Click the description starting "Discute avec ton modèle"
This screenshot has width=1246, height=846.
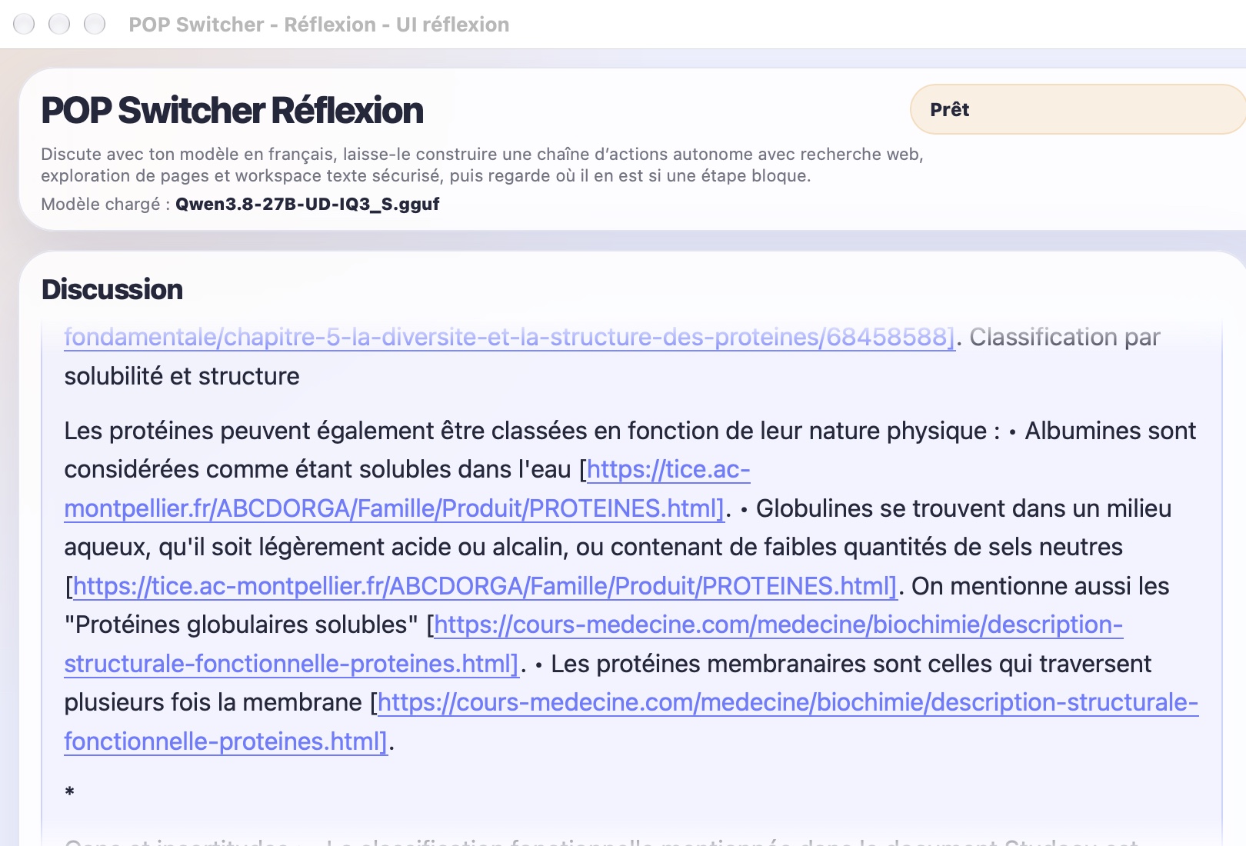pyautogui.click(x=482, y=165)
